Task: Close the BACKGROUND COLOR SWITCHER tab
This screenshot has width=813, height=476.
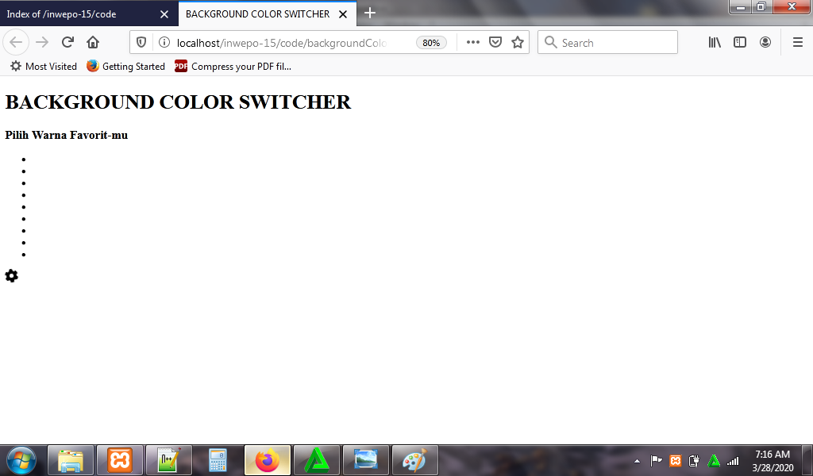Action: [x=343, y=14]
